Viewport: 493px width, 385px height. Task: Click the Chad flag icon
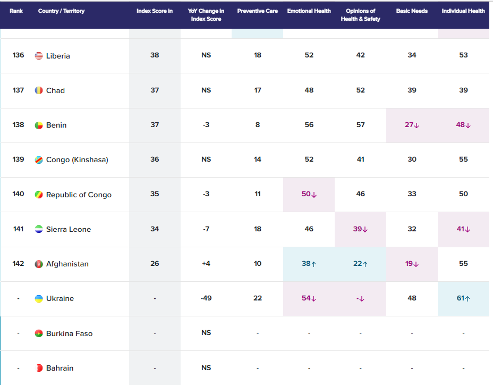[39, 90]
